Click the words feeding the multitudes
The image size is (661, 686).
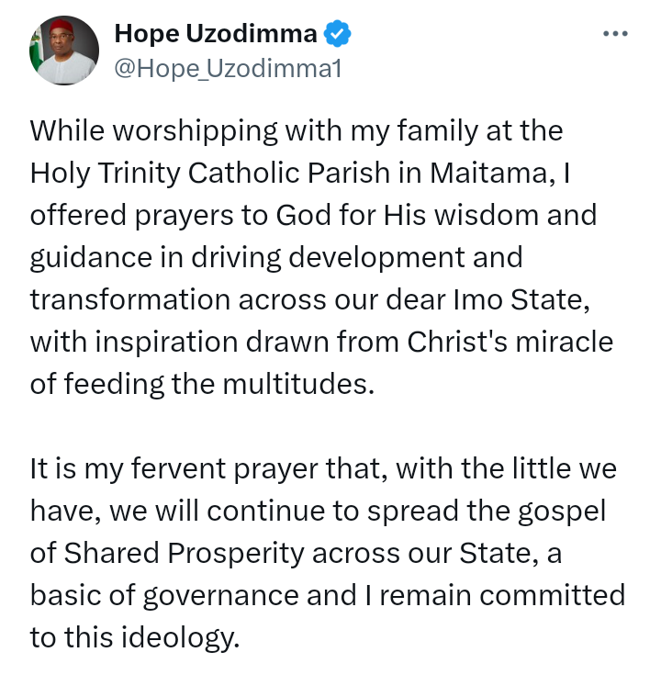pyautogui.click(x=219, y=384)
